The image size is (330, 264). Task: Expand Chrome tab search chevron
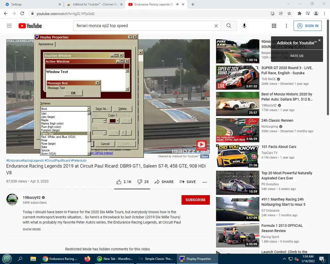(x=288, y=4)
